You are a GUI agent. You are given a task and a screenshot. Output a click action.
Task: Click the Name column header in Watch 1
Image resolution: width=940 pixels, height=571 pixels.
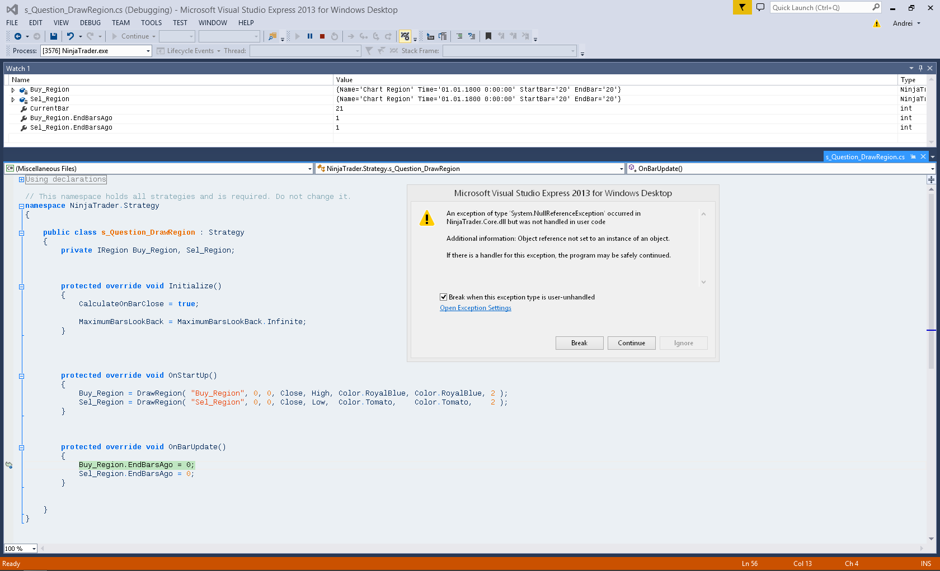[x=171, y=80]
